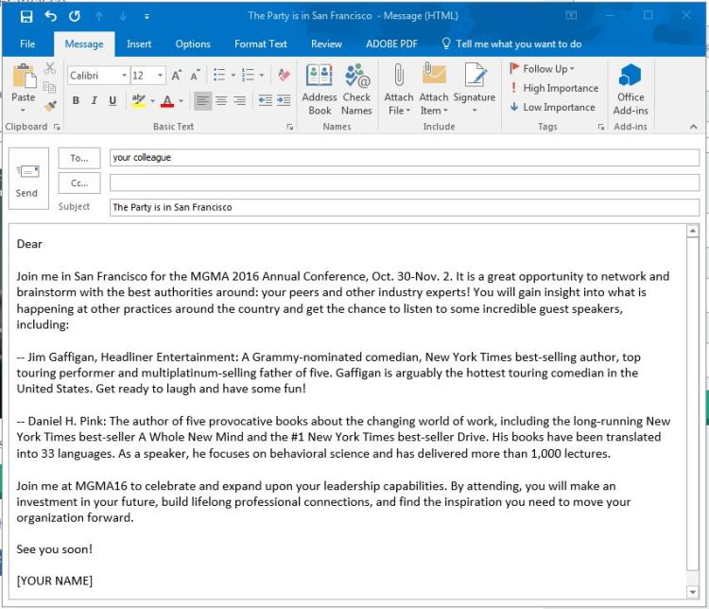Open the Signature menu
Viewport: 709px width, 609px height.
475,89
